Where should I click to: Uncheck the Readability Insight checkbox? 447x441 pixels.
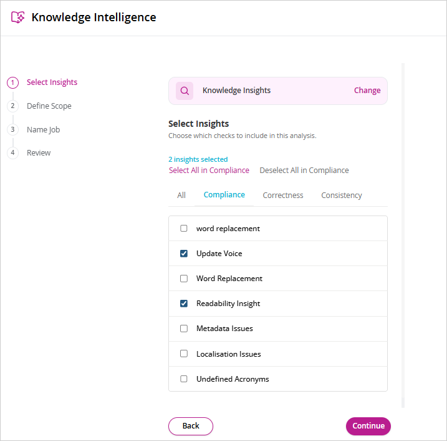184,304
